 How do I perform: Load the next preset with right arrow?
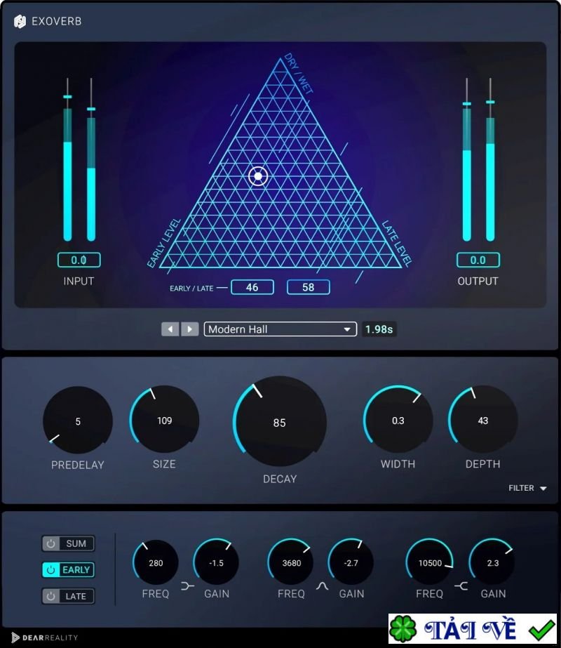coord(190,329)
